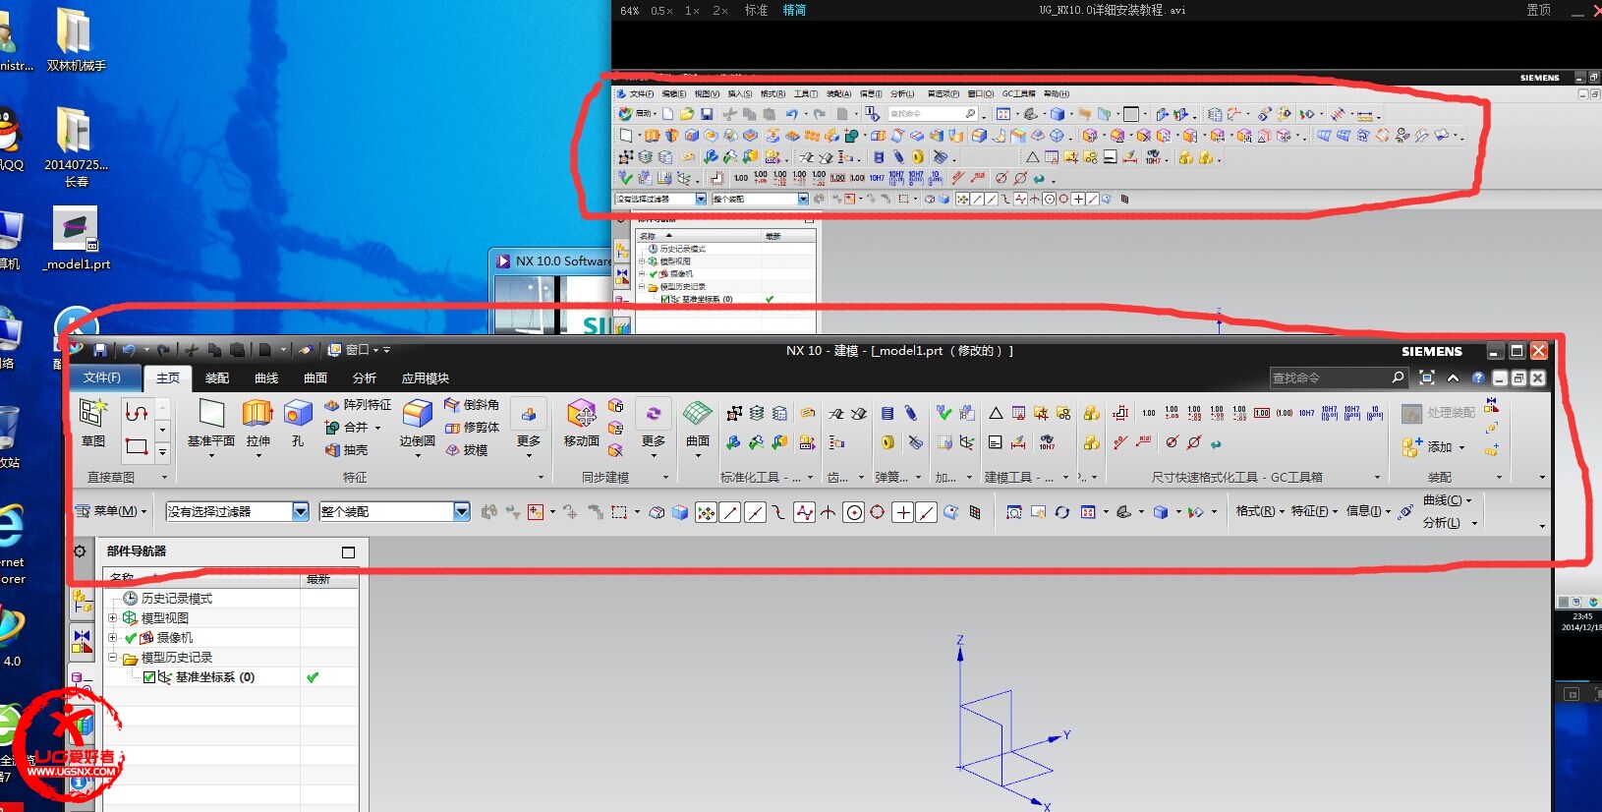Open the 整个装配 scope dropdown
This screenshot has width=1602, height=812.
pyautogui.click(x=462, y=511)
